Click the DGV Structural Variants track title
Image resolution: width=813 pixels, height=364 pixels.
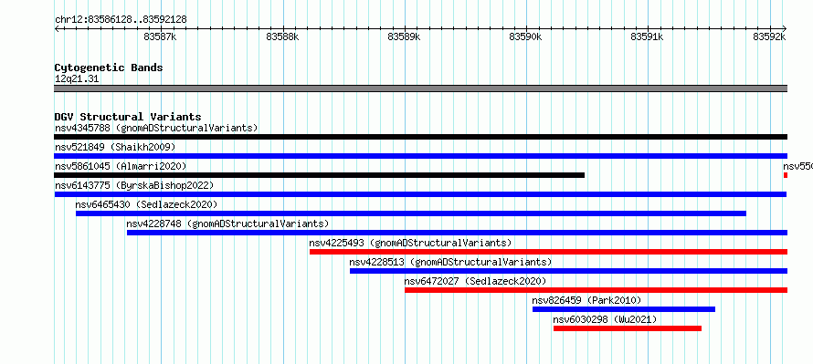pyautogui.click(x=128, y=117)
